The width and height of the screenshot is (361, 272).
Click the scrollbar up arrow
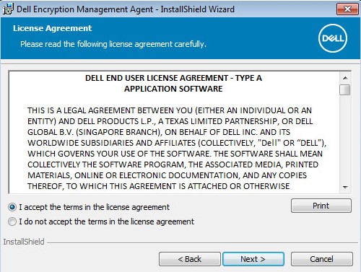(345, 78)
